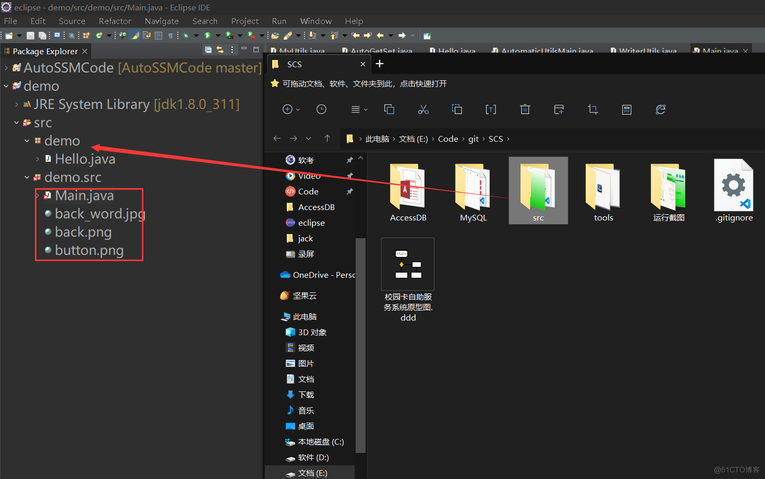This screenshot has width=765, height=479.
Task: Click the Copy icon in file manager toolbar
Action: [x=389, y=109]
